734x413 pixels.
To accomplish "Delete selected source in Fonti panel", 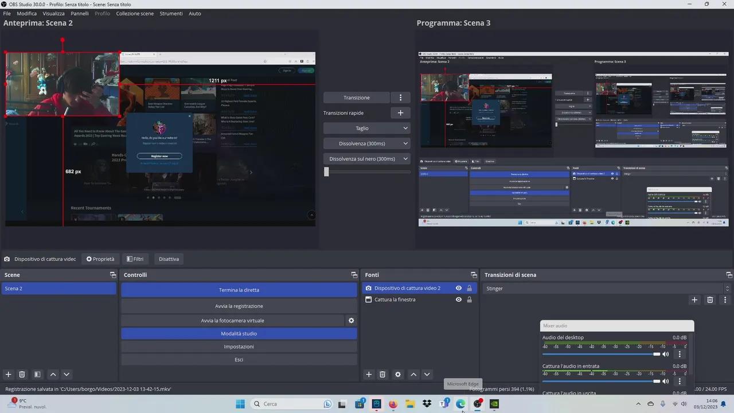I will [x=382, y=374].
